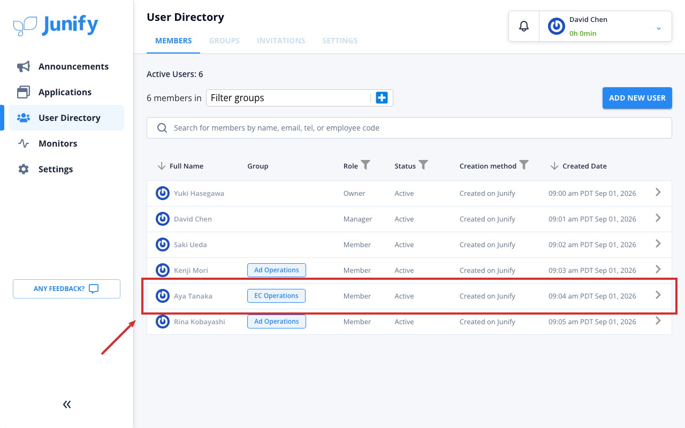Open Applications in the sidebar

pyautogui.click(x=66, y=92)
